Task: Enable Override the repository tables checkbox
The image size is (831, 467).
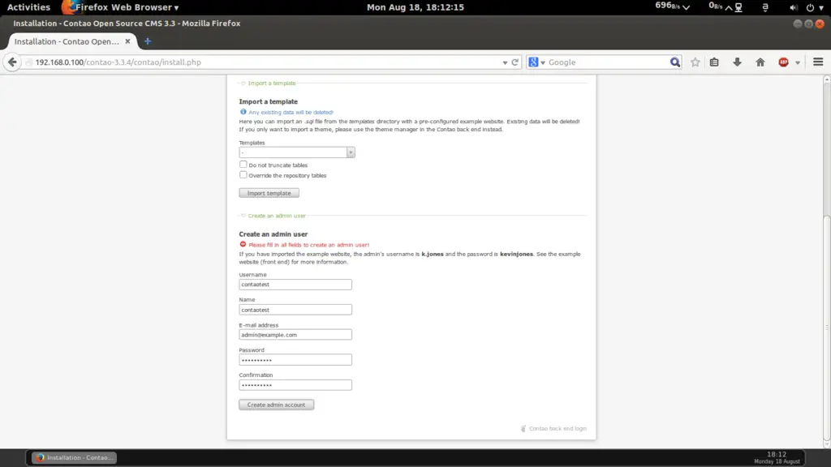Action: tap(243, 175)
